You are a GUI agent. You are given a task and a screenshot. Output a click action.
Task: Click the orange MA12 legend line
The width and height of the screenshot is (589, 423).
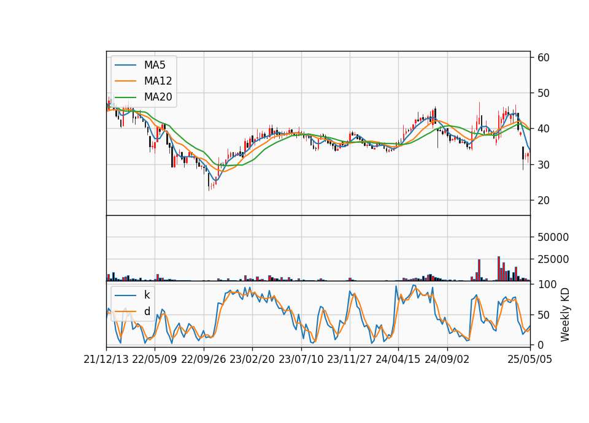point(125,81)
